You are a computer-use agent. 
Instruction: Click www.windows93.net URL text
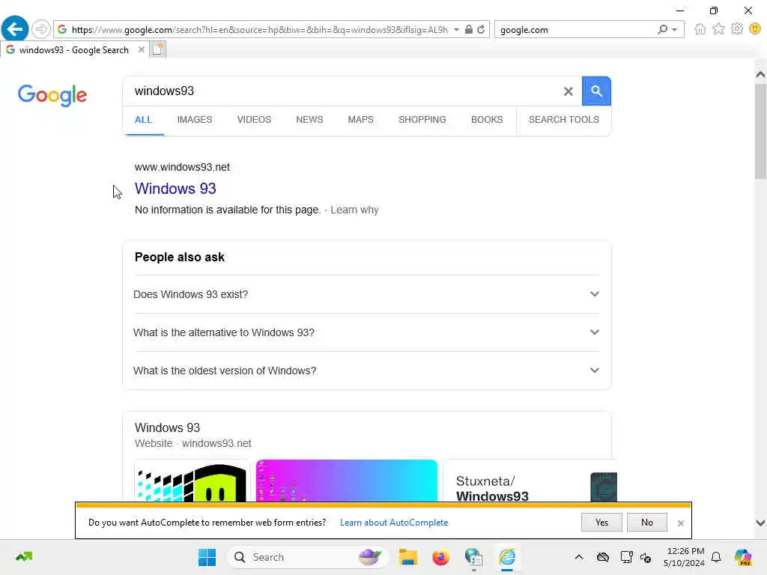182,167
